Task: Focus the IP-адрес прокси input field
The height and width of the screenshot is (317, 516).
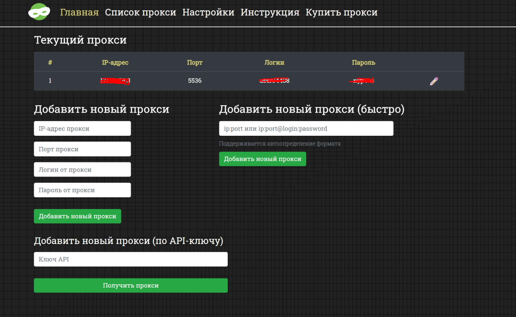Action: tap(82, 128)
